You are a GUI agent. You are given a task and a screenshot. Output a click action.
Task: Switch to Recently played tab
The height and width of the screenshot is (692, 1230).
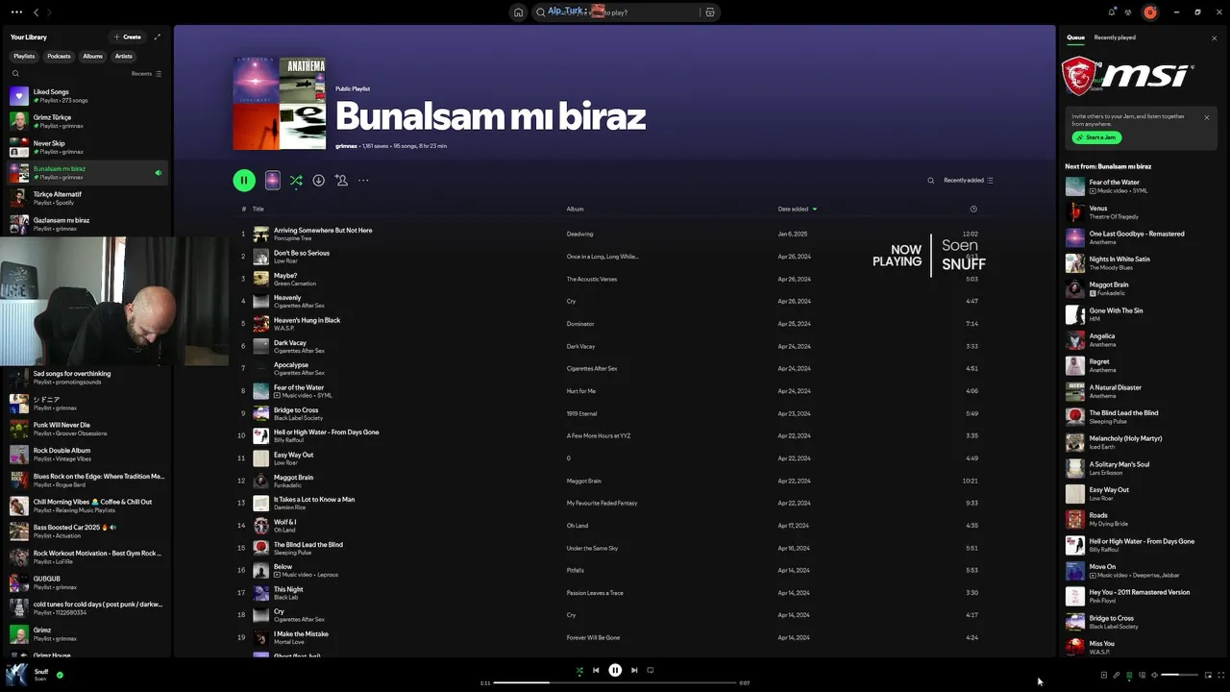tap(1115, 37)
